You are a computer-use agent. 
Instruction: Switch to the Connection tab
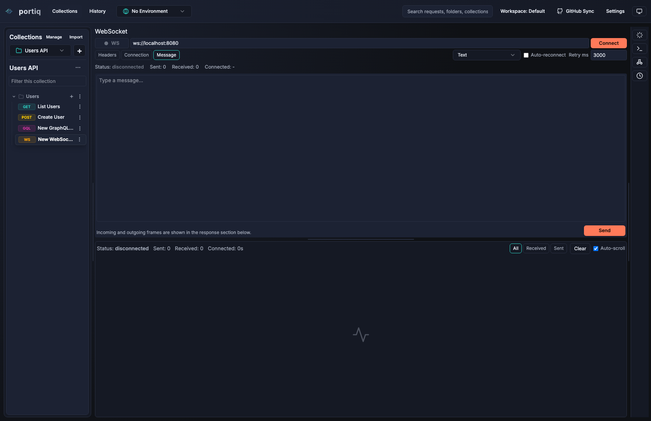click(136, 55)
